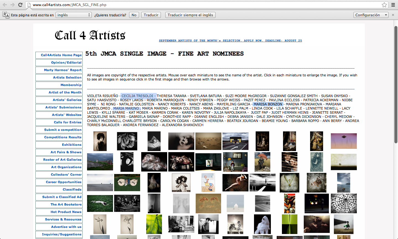The image size is (398, 239).
Task: Open the inglés language dropdown
Action: coord(74,15)
